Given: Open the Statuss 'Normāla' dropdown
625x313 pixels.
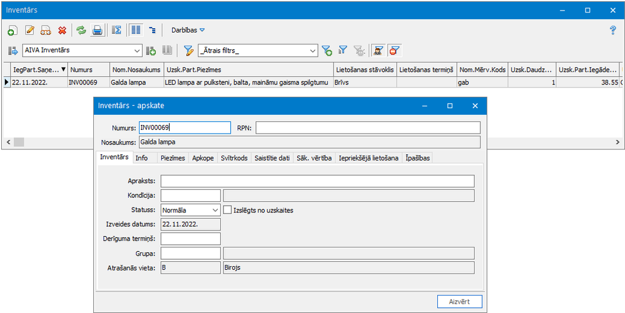Looking at the screenshot, I should pyautogui.click(x=215, y=211).
